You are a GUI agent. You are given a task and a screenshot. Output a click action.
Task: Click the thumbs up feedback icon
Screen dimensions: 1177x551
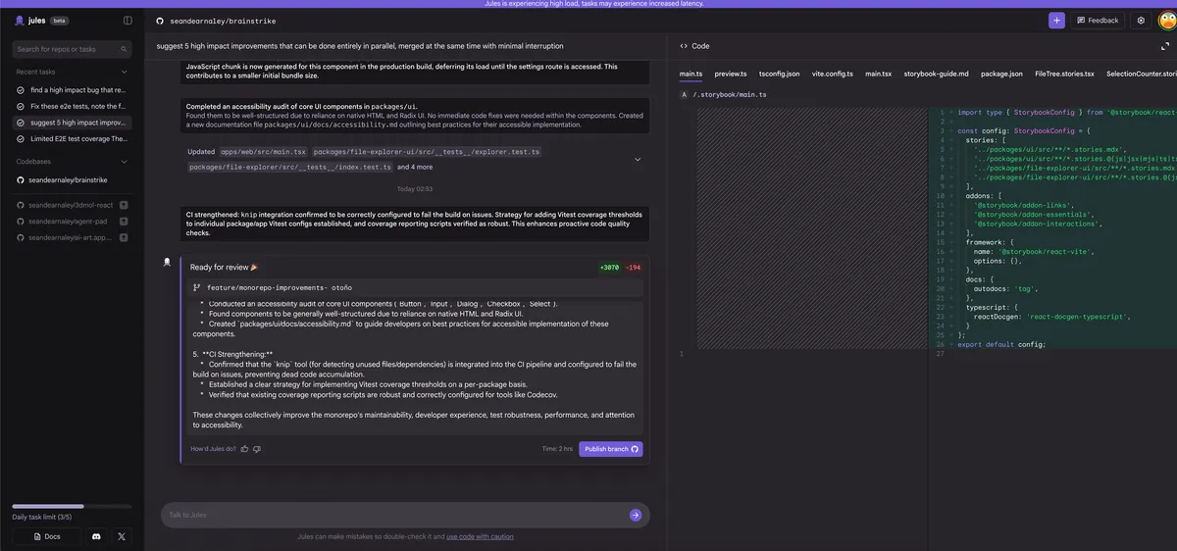245,449
